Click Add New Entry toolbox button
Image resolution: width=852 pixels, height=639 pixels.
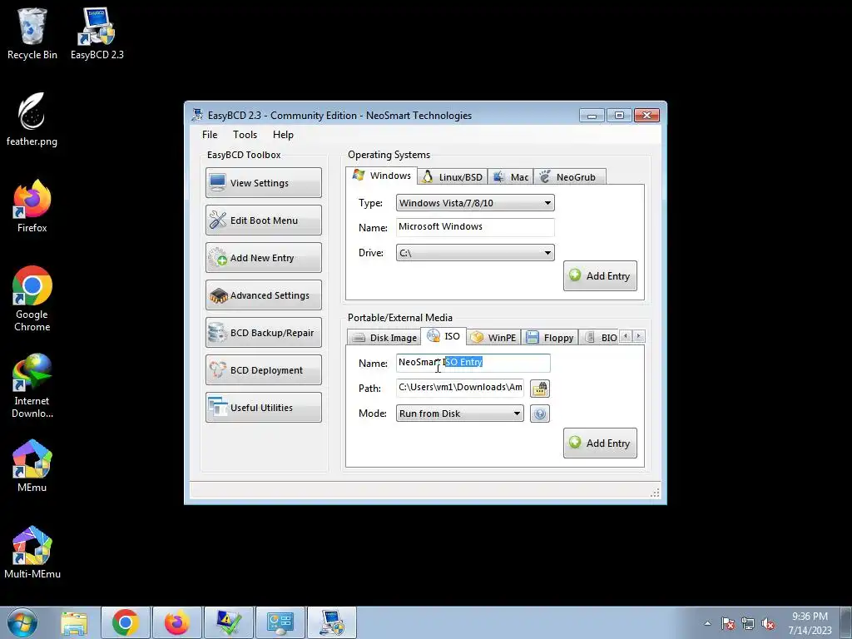(264, 258)
